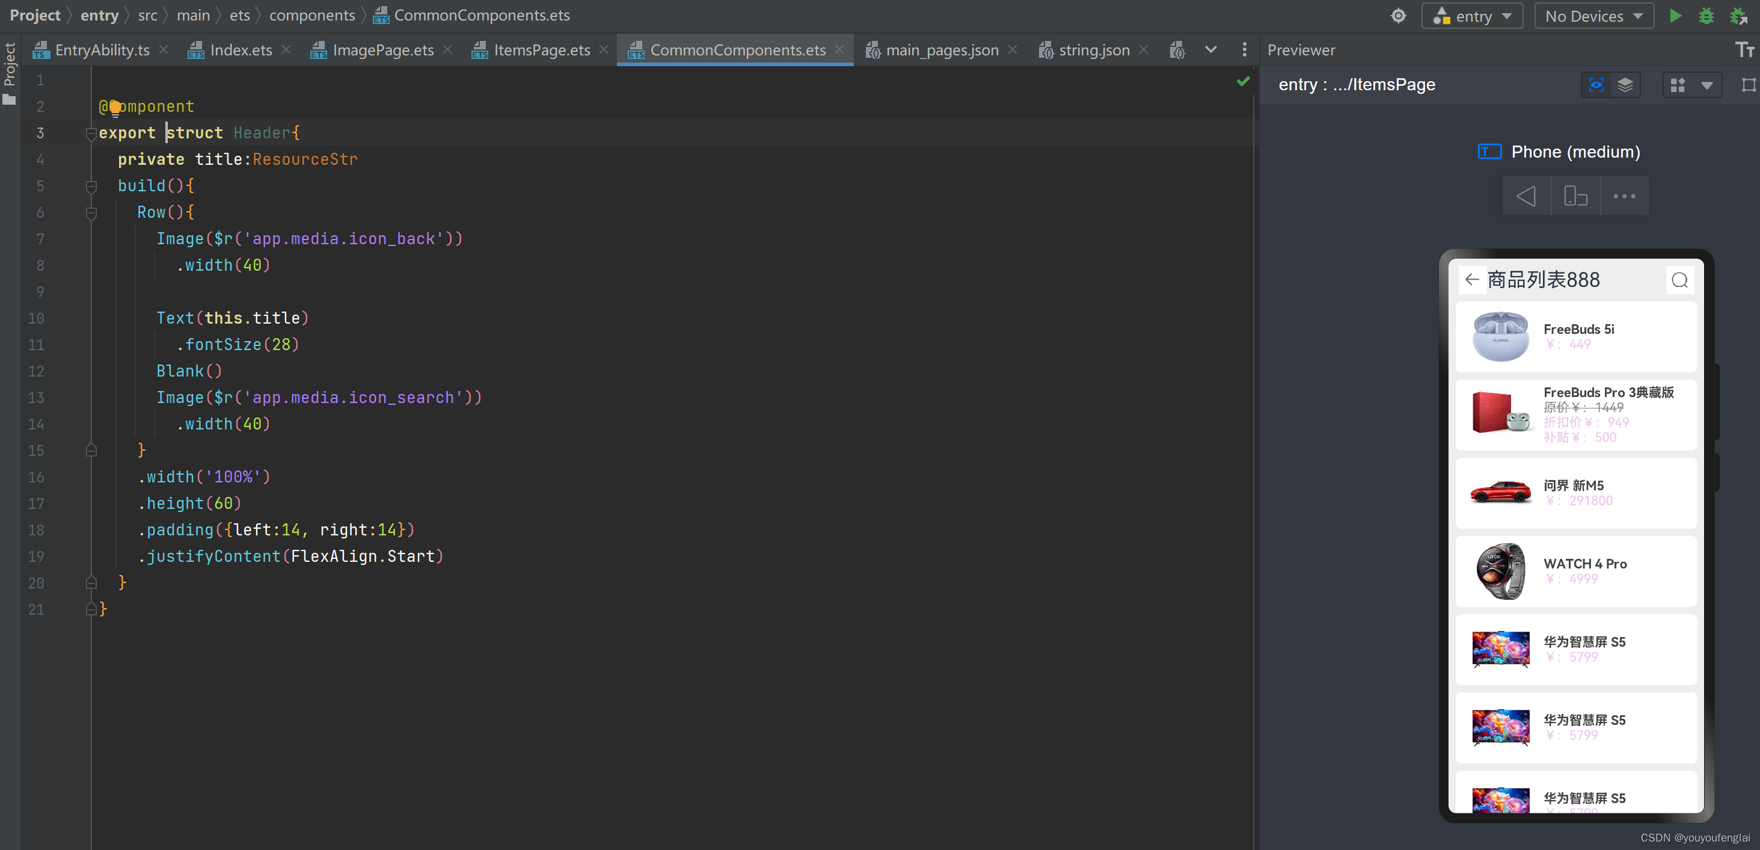Click the WATCH 4 Pro price ¥: 4999

(1572, 579)
